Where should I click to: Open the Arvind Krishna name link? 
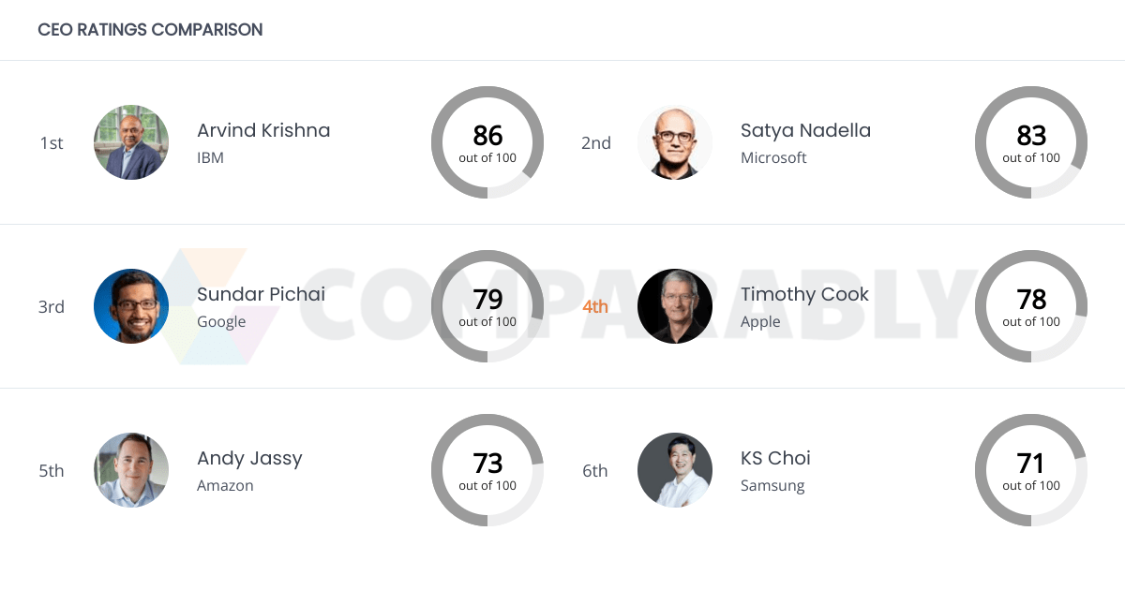(263, 130)
